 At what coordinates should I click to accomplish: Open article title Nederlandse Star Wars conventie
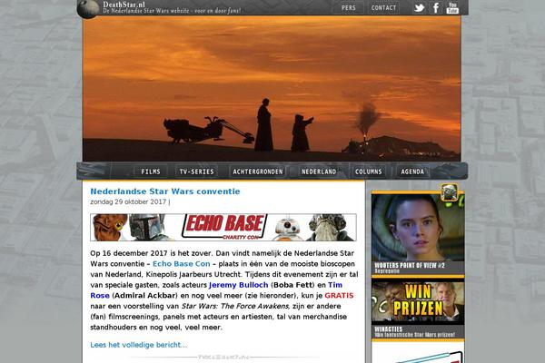[165, 191]
